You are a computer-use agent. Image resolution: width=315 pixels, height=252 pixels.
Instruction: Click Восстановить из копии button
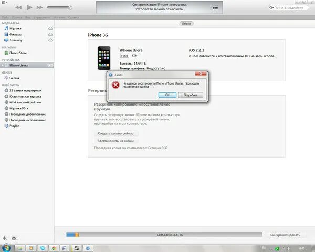click(115, 141)
